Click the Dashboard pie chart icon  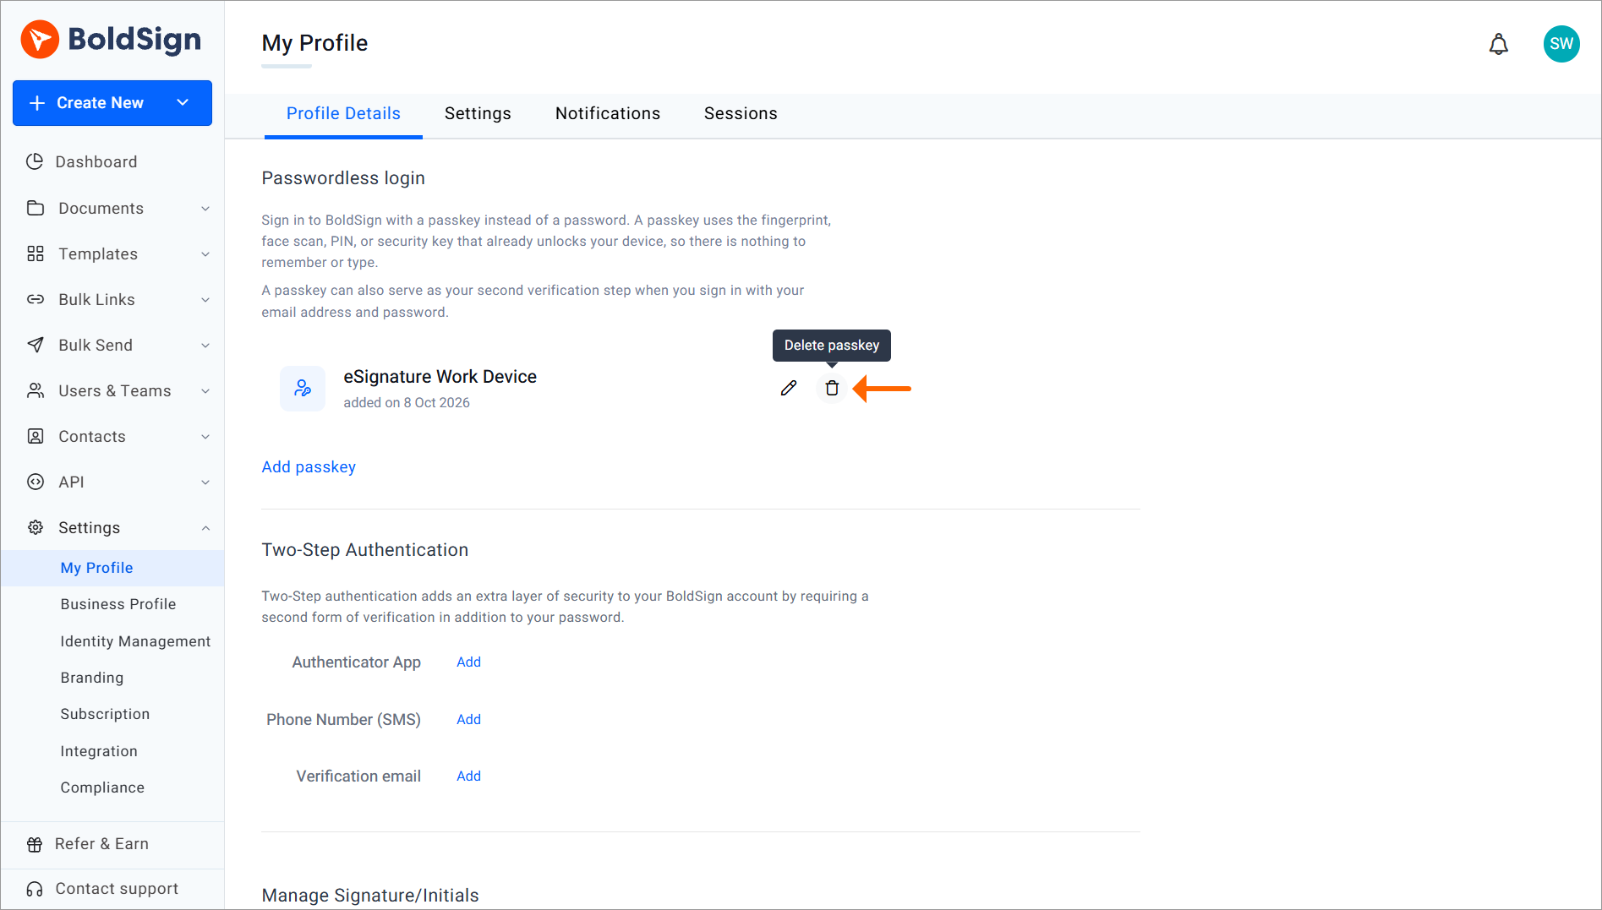click(35, 161)
